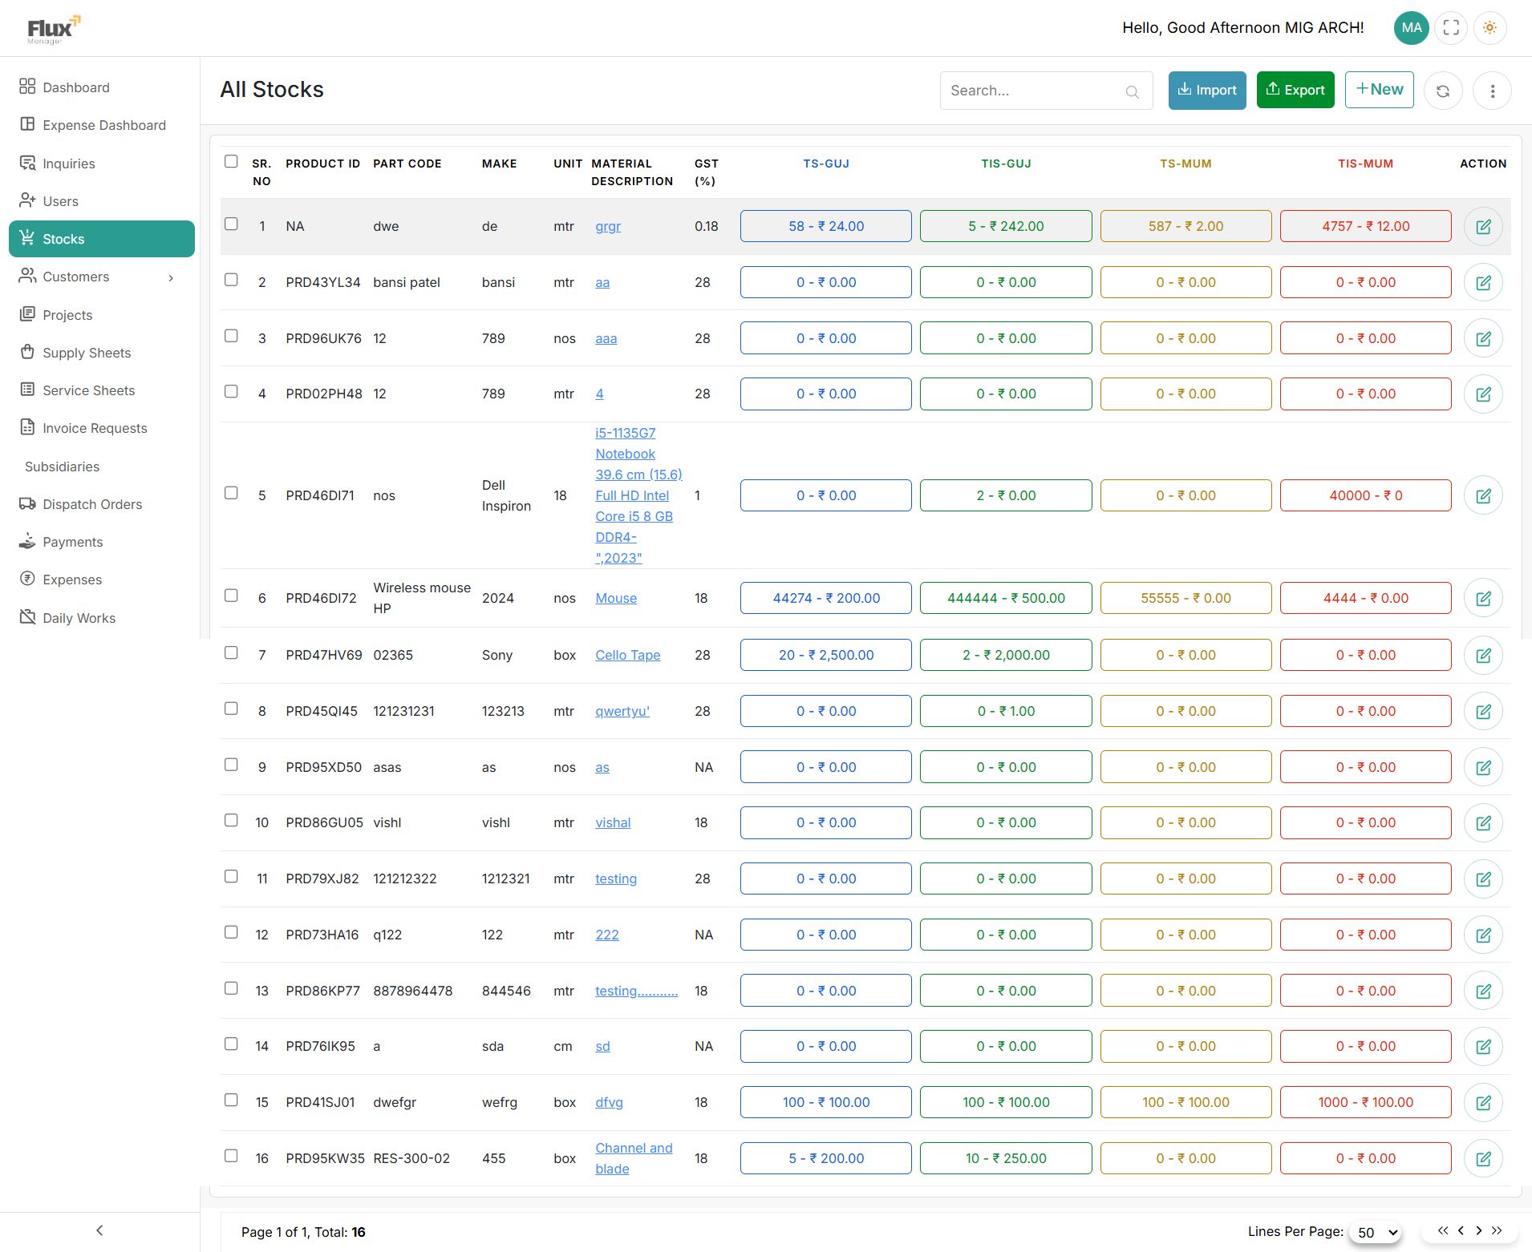Click the search magnifier icon

[1132, 91]
